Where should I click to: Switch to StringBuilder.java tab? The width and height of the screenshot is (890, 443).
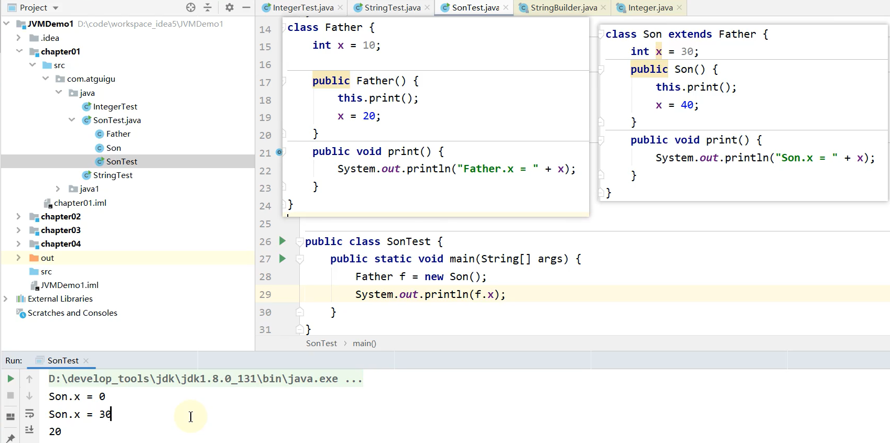tap(563, 7)
